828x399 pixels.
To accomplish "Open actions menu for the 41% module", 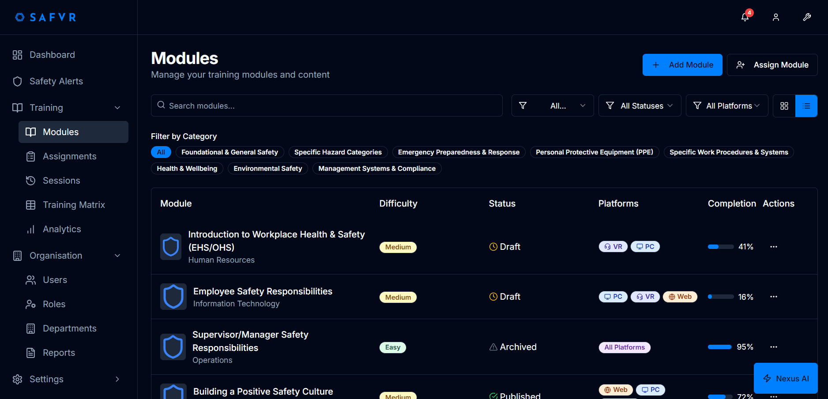I will pyautogui.click(x=774, y=247).
